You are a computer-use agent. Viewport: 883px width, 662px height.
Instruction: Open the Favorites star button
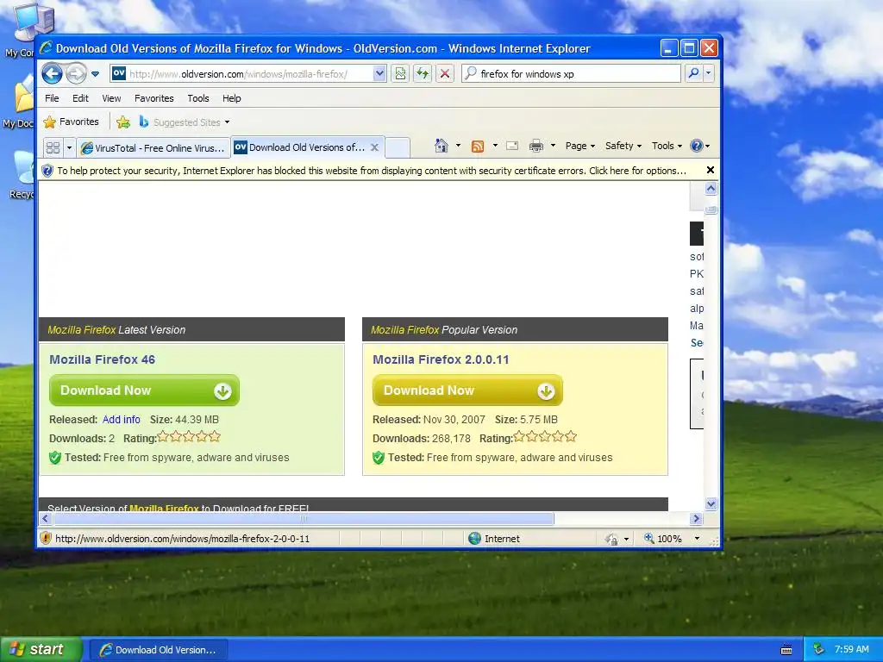[71, 122]
